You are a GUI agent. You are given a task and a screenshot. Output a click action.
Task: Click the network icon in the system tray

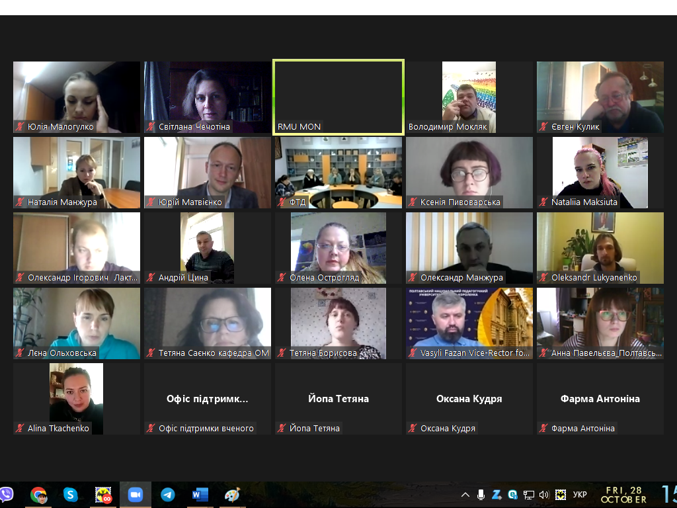[x=528, y=495]
